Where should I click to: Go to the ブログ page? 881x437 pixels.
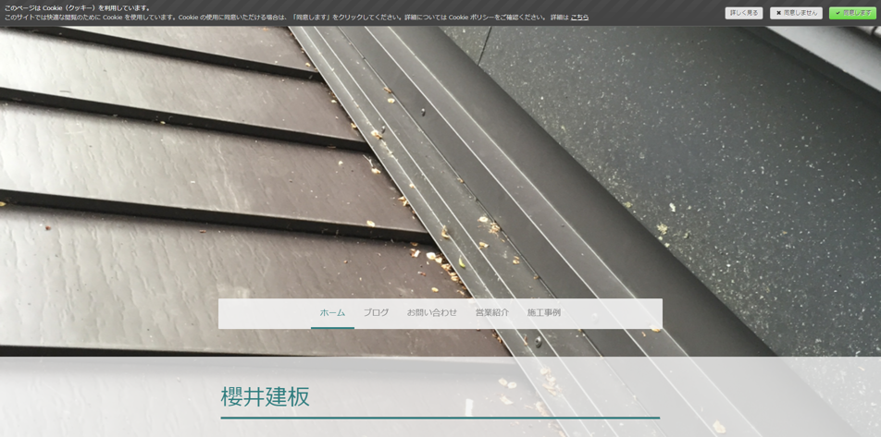coord(376,313)
